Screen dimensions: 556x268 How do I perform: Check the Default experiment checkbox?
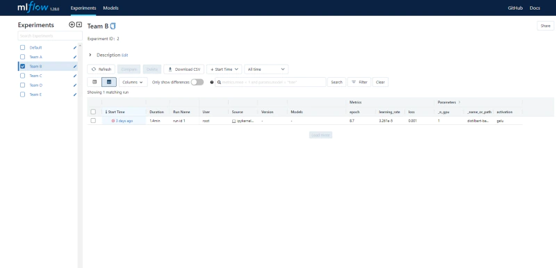point(23,47)
